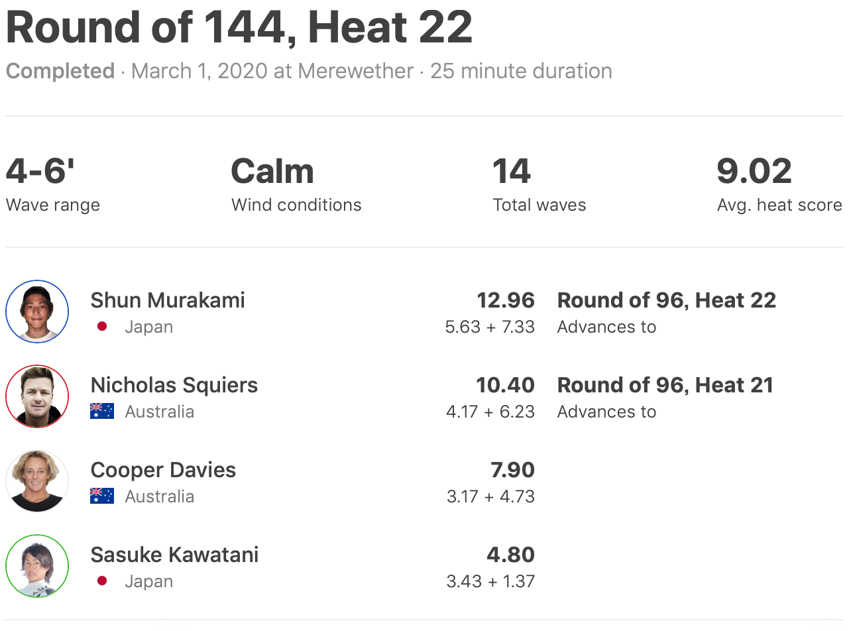Click Japan flag under Sasuke Kawatani

(102, 581)
